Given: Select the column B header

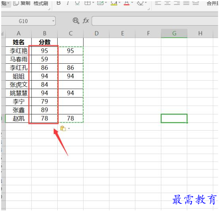Looking at the screenshot, I should [45, 33].
